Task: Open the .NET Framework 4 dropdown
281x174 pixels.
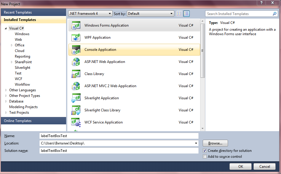Action: click(90, 14)
